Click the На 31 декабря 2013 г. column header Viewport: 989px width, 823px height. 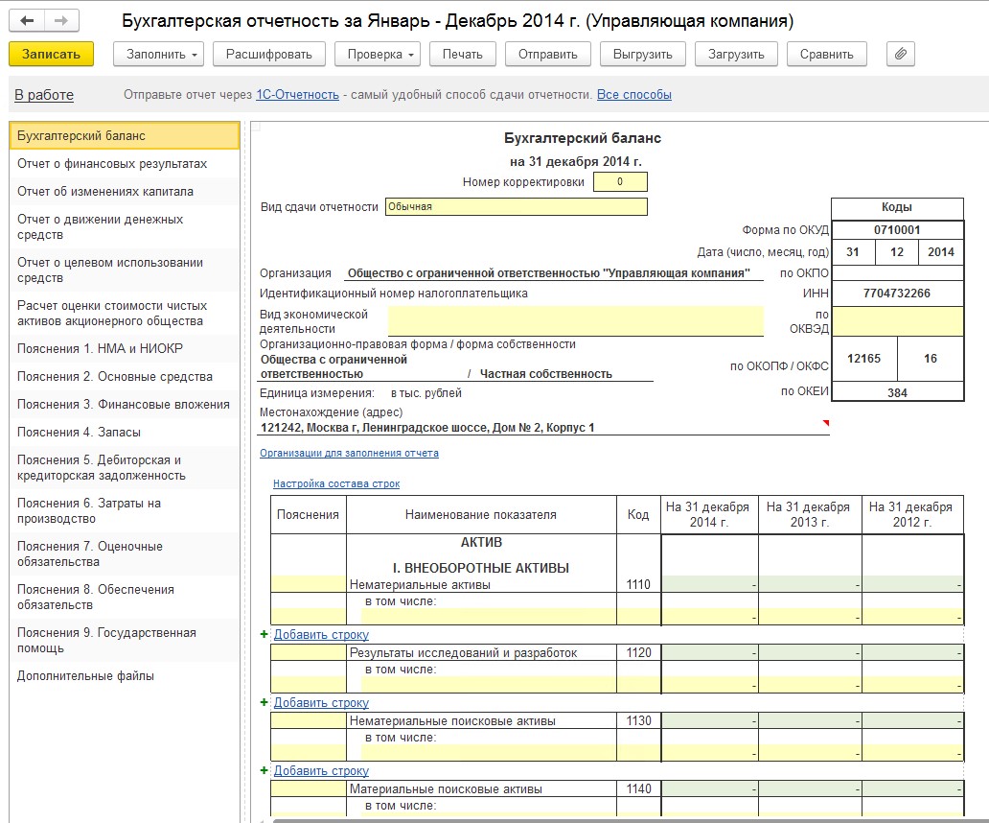coord(809,514)
